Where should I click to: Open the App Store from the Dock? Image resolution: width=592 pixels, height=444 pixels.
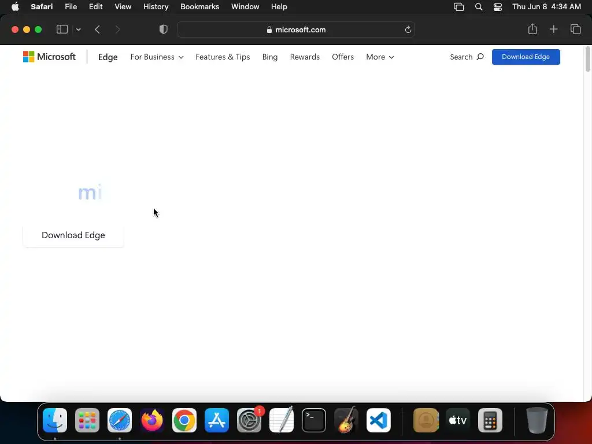point(217,420)
